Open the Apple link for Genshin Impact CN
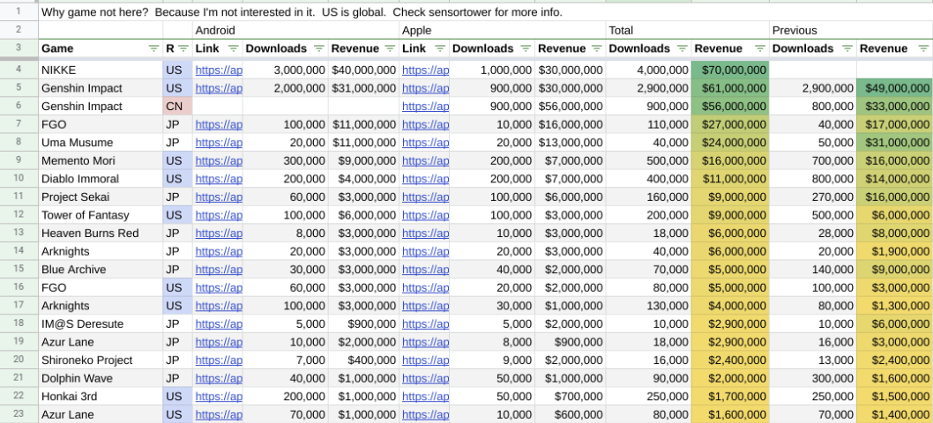 click(x=425, y=106)
